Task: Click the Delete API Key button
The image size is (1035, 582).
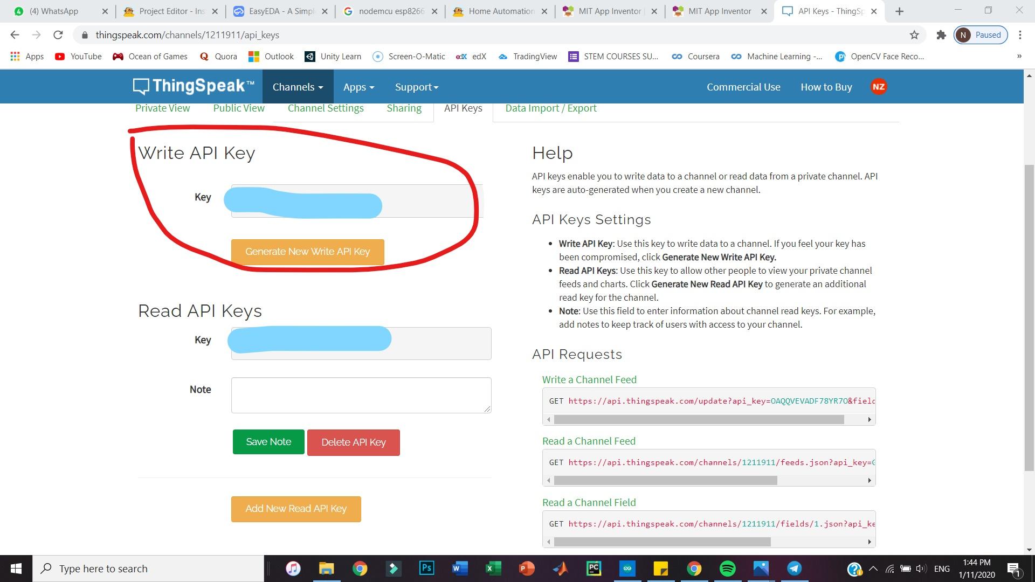Action: point(354,442)
